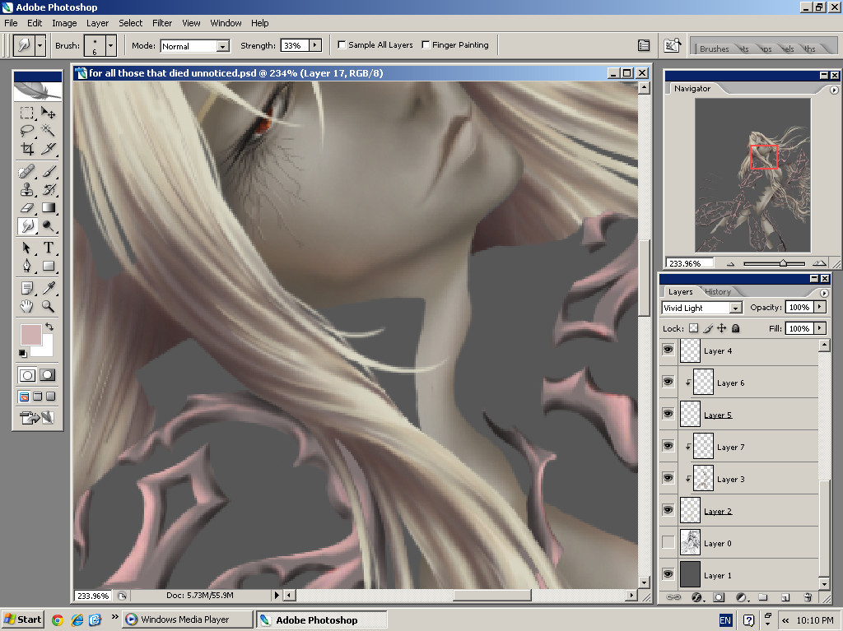
Task: Hide Layer 1 visibility eye
Action: [668, 574]
